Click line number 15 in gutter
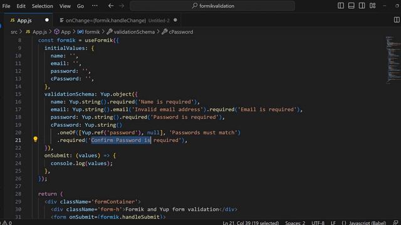Viewport: 401px width, 225px height. pyautogui.click(x=18, y=94)
